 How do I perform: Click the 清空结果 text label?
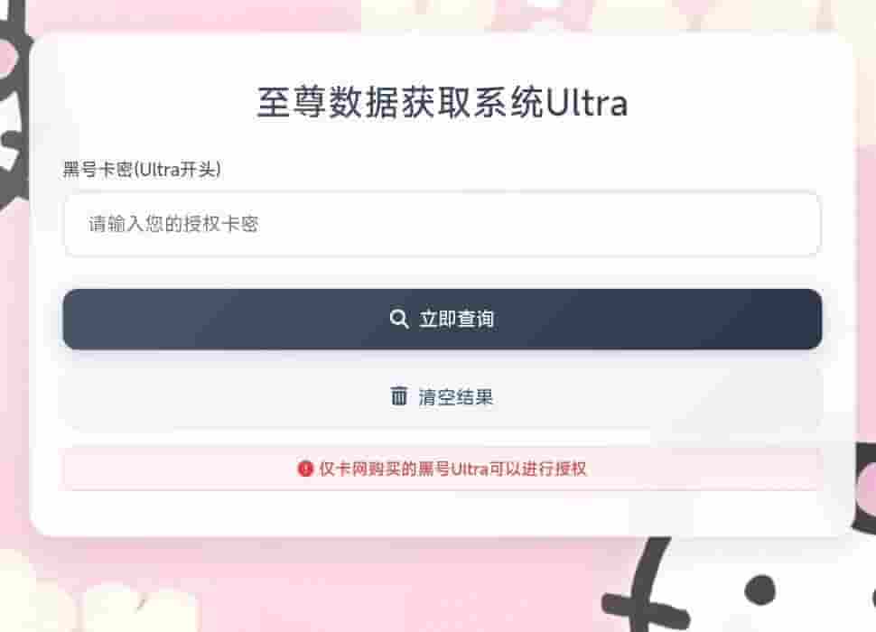coord(456,397)
